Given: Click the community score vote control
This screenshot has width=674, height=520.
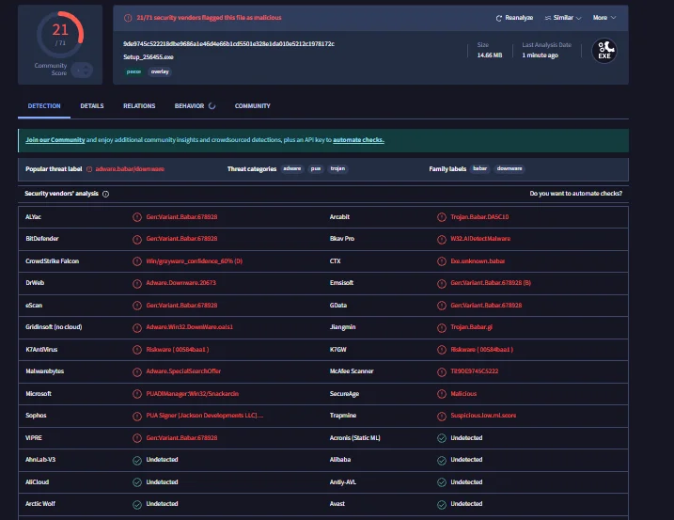Looking at the screenshot, I should pyautogui.click(x=82, y=70).
